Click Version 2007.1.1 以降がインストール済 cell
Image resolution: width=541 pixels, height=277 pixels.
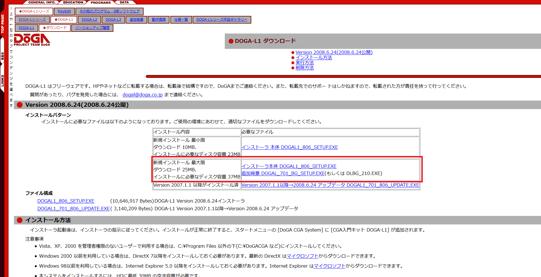pyautogui.click(x=197, y=185)
